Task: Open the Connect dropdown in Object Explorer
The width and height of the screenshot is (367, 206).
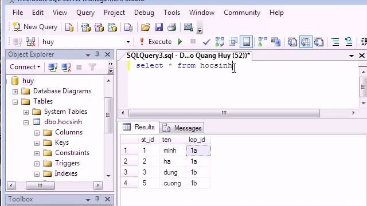Action: pos(25,67)
